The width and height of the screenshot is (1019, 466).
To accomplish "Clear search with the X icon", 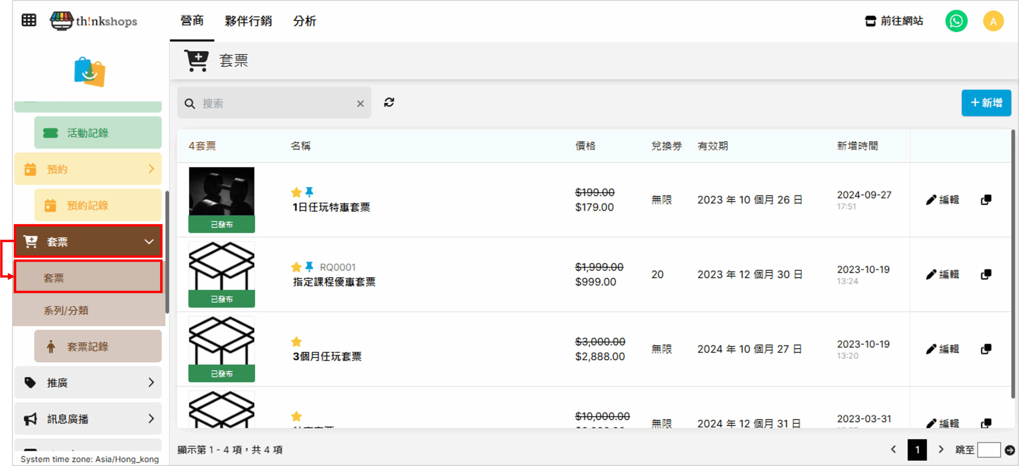I will click(360, 104).
